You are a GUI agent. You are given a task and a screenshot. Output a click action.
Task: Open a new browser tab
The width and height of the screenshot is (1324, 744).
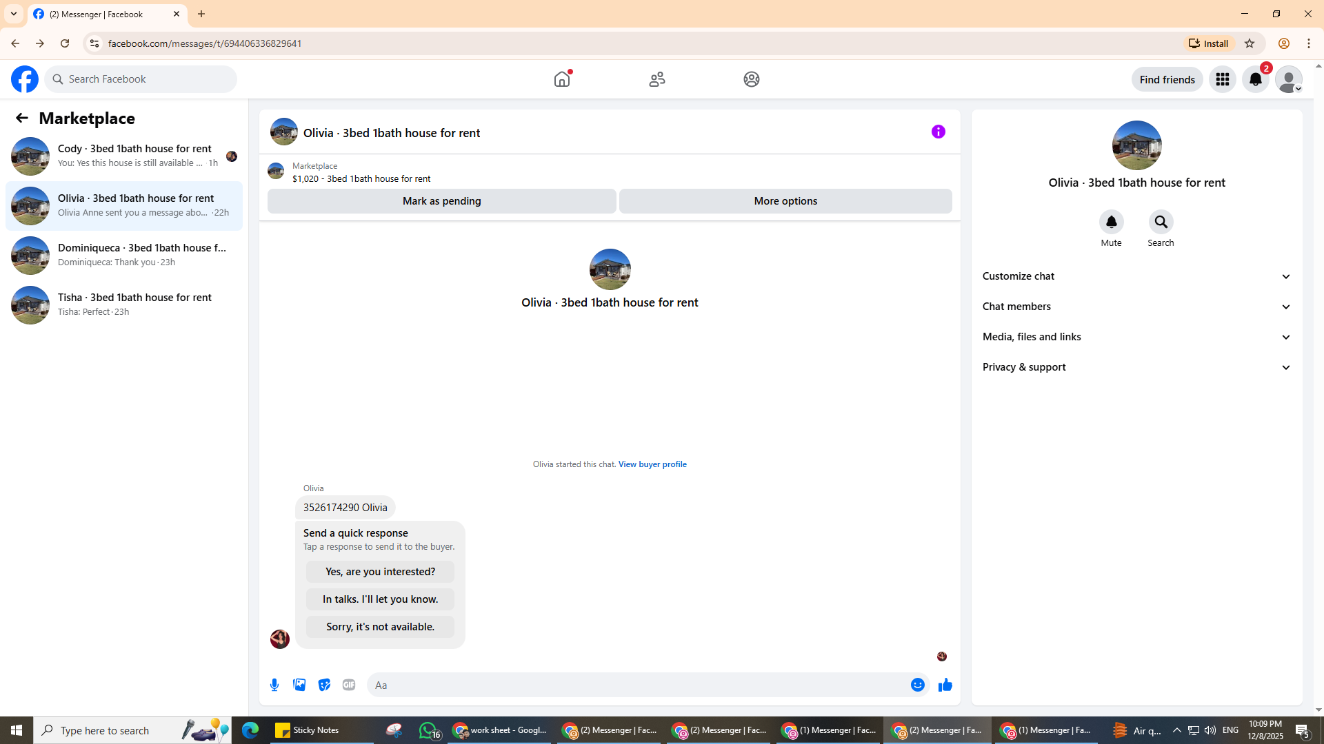point(201,14)
